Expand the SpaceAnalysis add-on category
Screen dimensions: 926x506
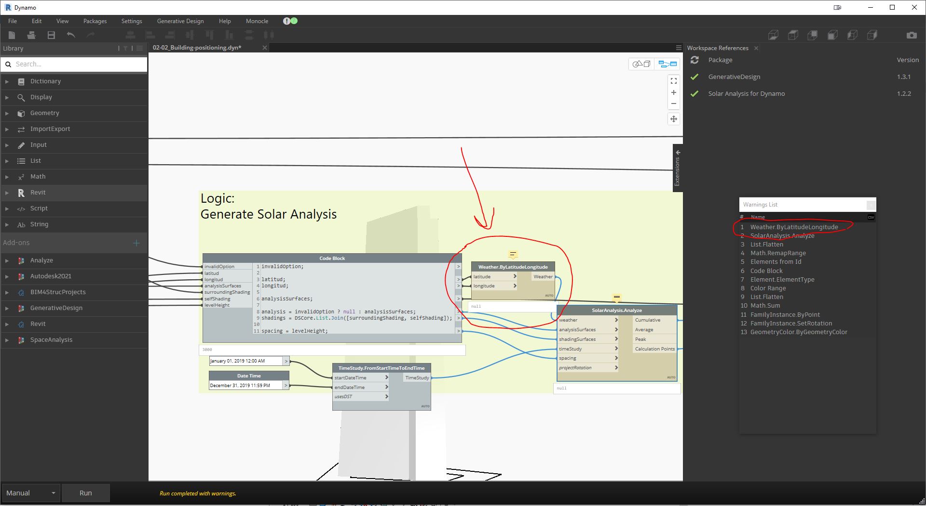tap(7, 340)
